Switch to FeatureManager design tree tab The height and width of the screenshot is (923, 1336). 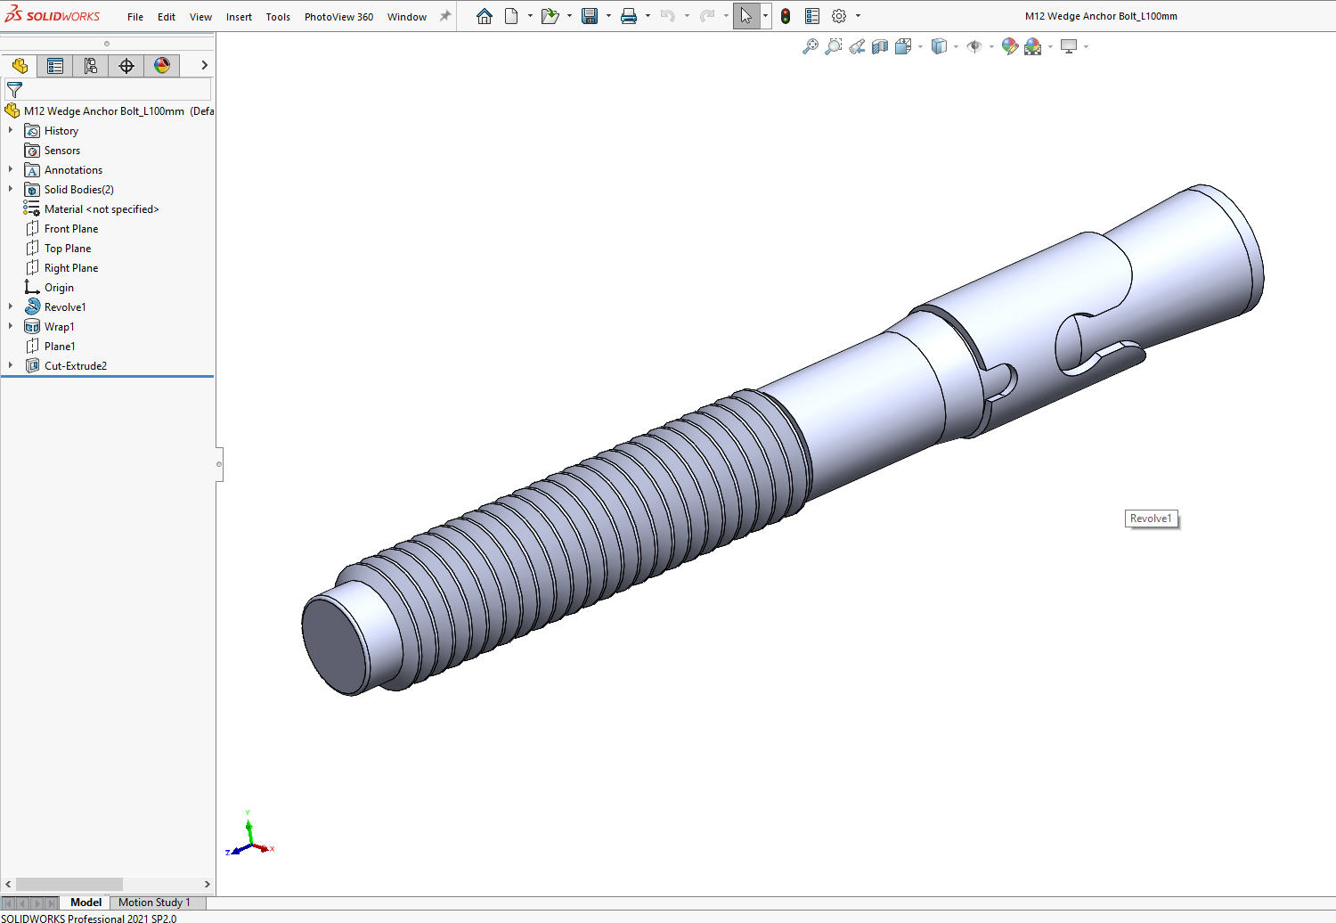tap(20, 65)
